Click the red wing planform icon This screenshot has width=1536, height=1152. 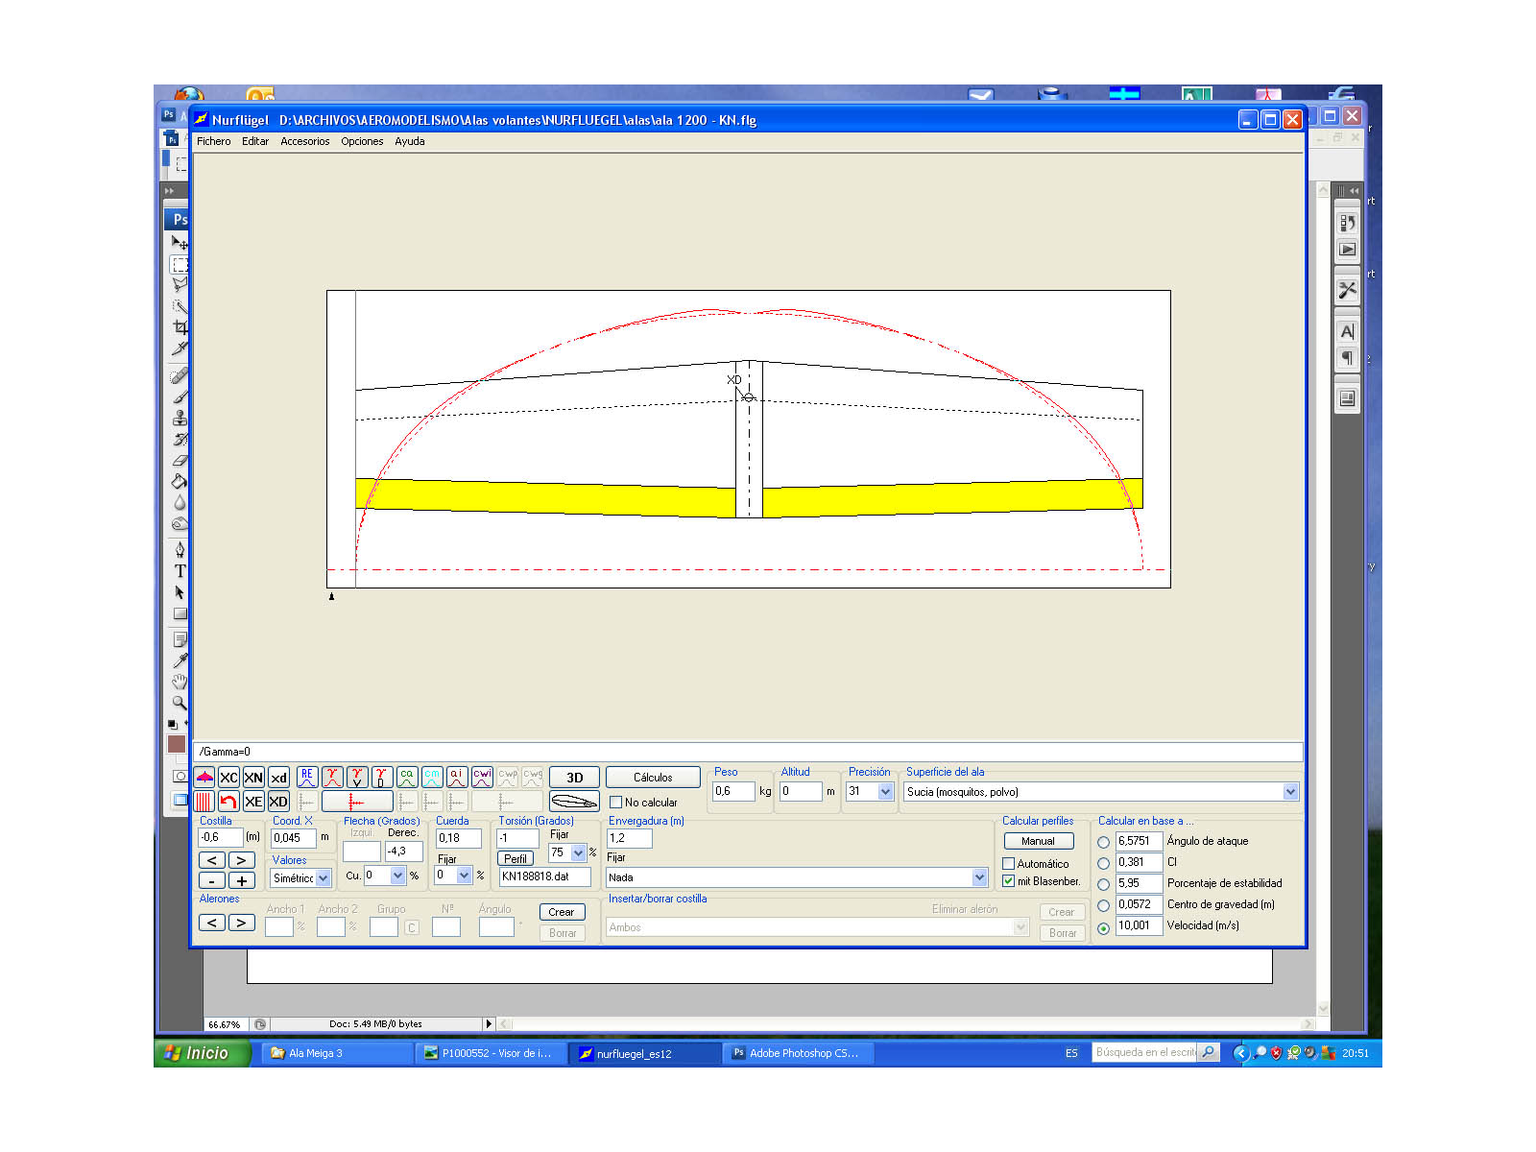204,778
